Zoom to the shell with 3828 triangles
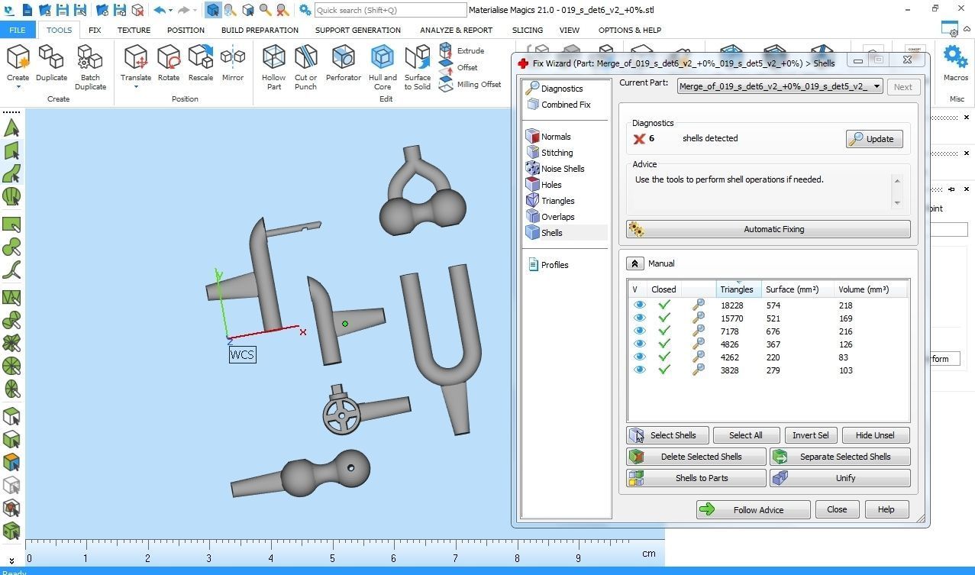The image size is (975, 575). point(698,370)
